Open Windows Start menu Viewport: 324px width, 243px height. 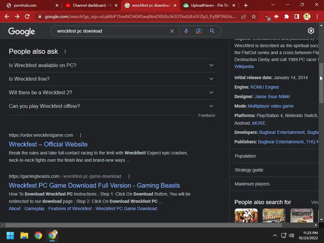click(10, 235)
